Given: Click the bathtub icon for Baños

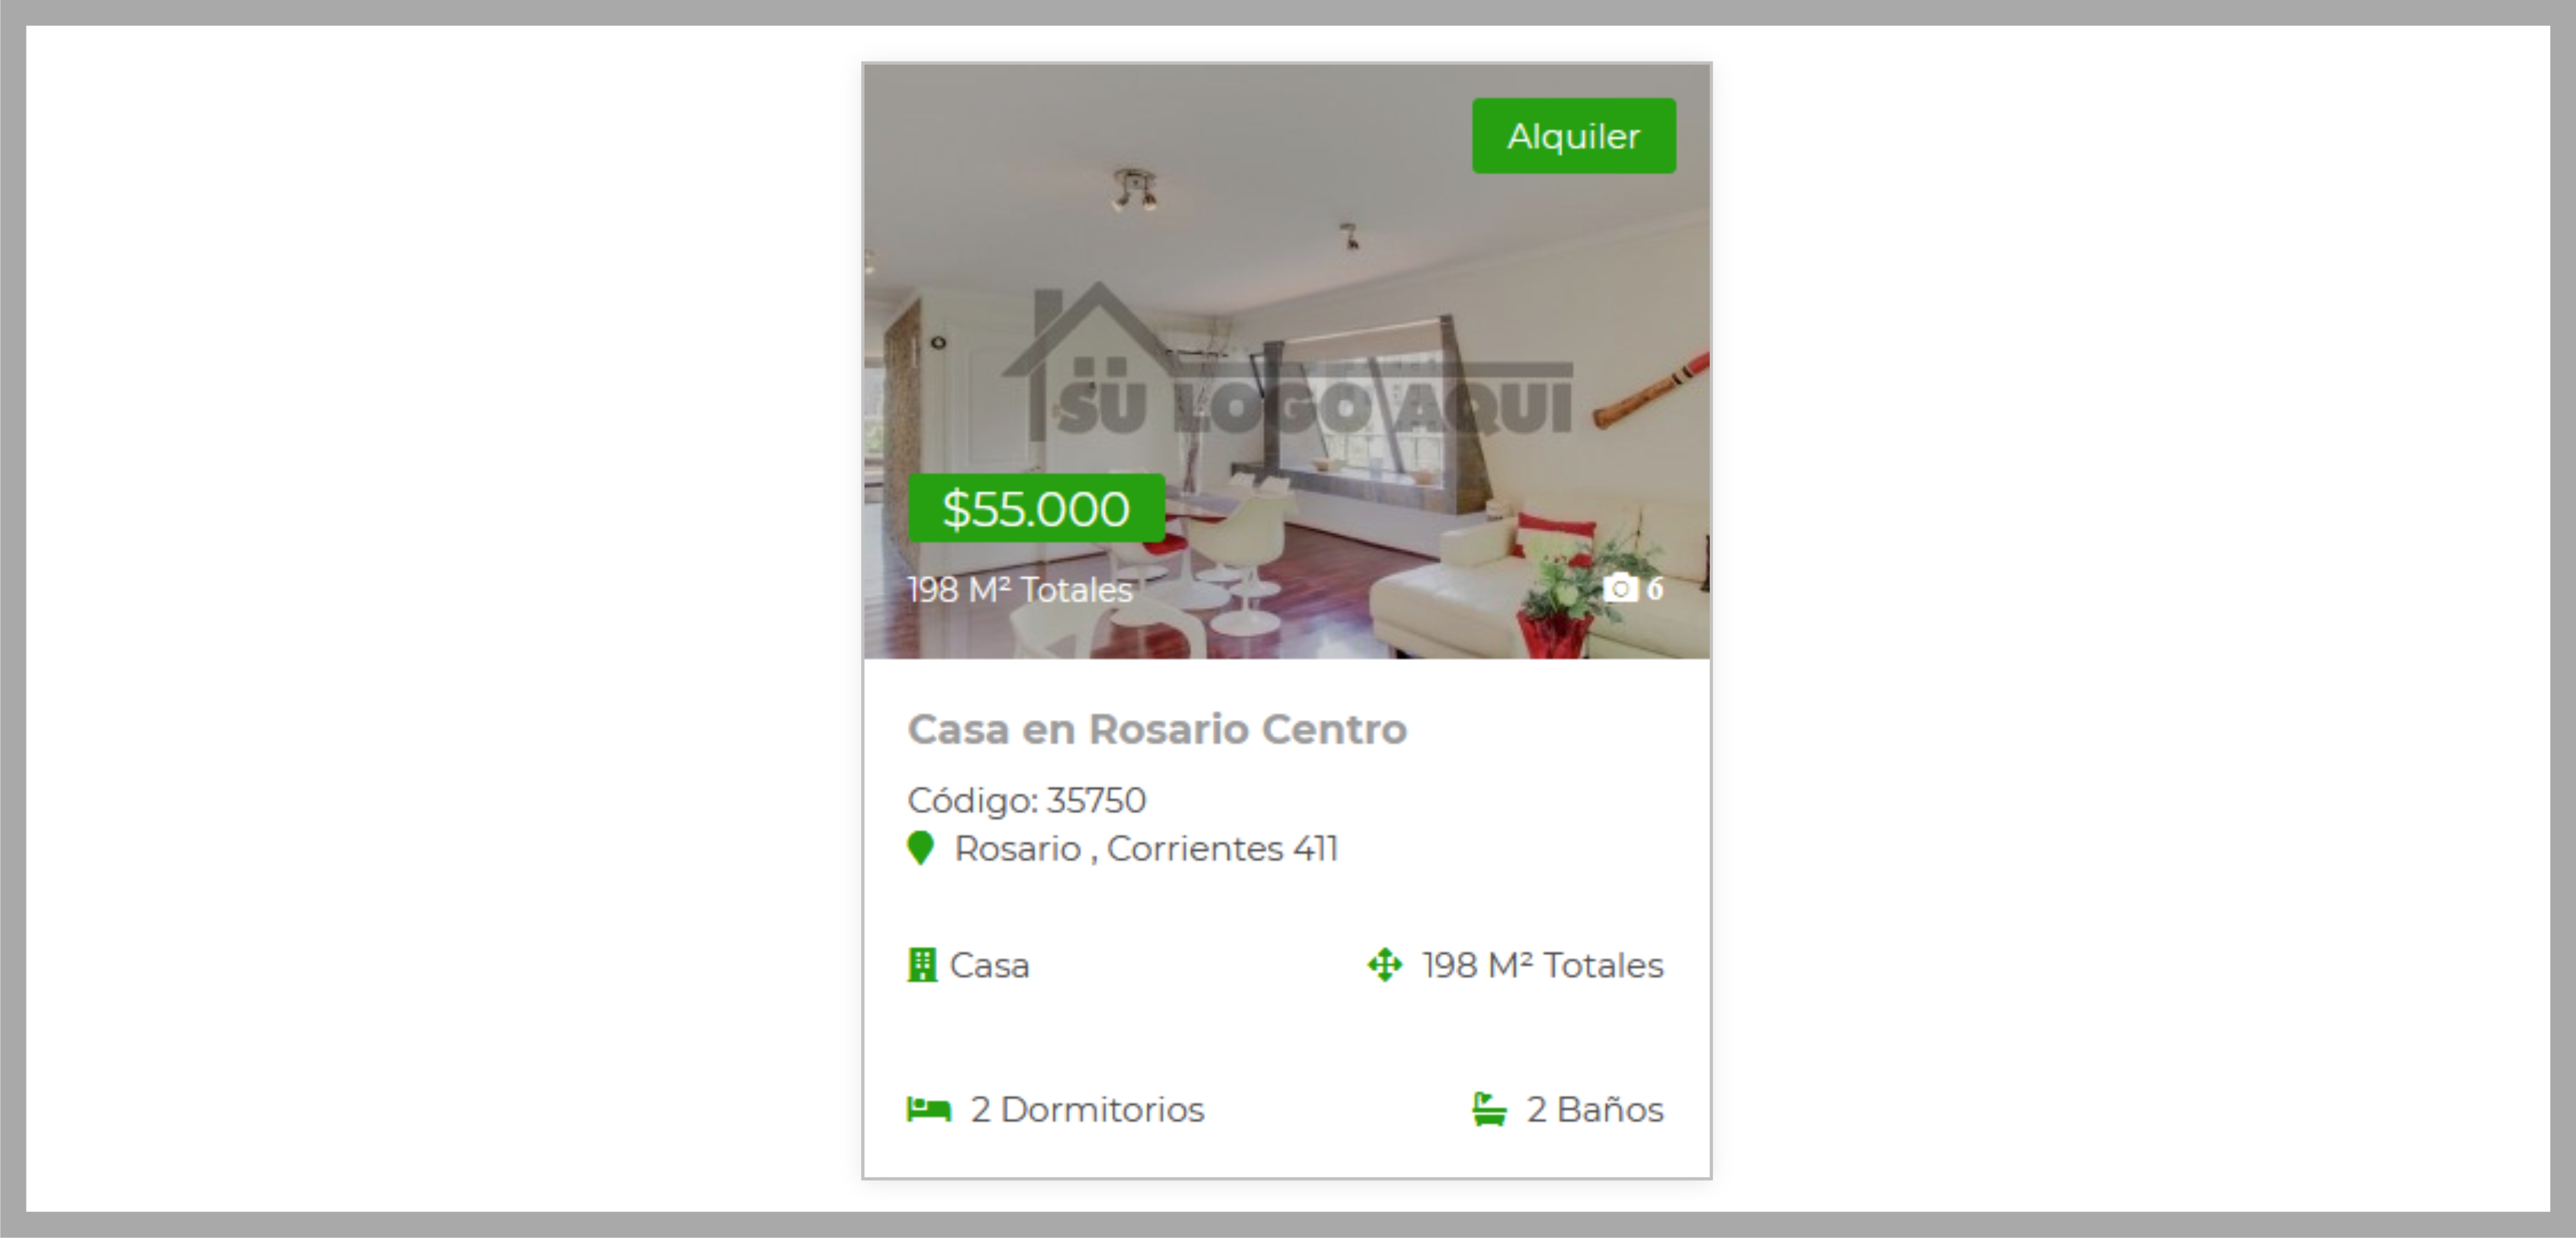Looking at the screenshot, I should click(x=1489, y=1109).
